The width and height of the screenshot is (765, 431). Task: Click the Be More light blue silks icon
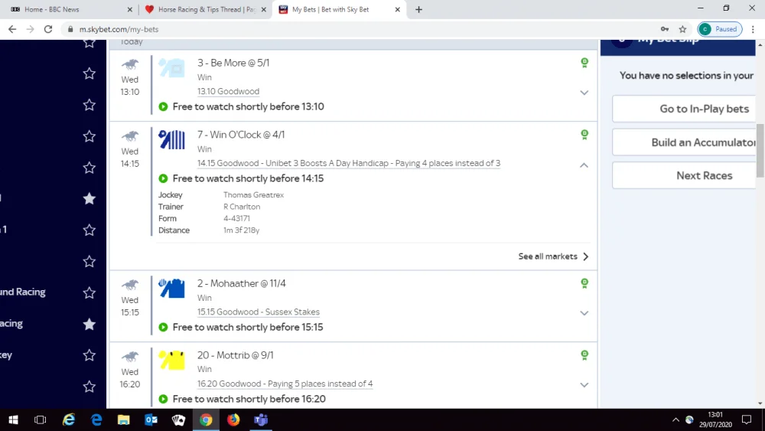(171, 68)
